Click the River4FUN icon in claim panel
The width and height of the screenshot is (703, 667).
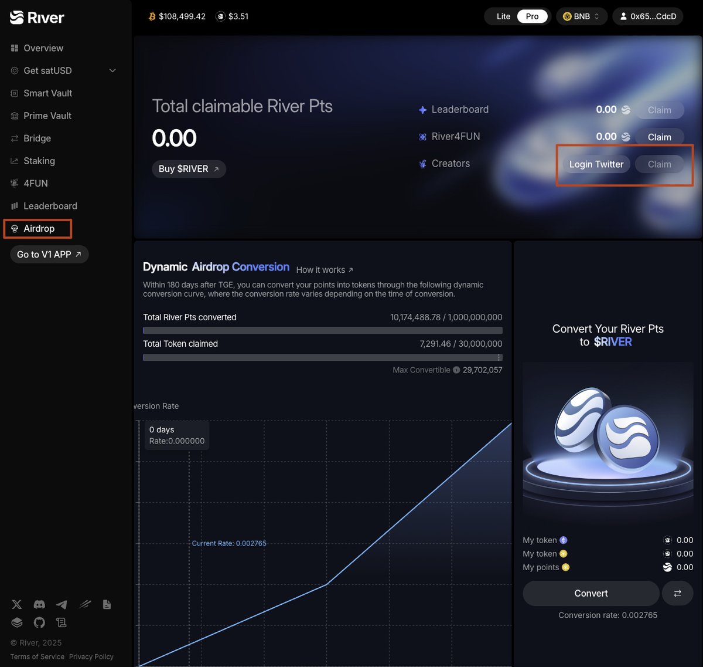point(422,137)
